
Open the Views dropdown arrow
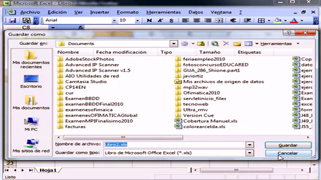click(257, 44)
